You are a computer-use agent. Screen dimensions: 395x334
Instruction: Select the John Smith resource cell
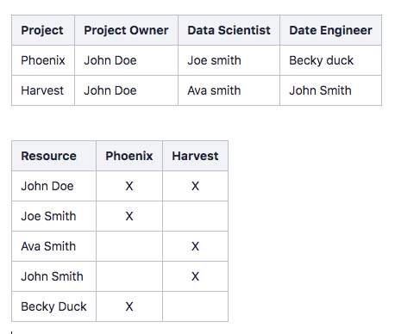(53, 276)
